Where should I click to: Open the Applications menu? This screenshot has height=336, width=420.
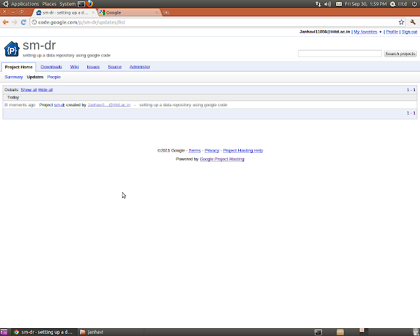click(25, 4)
